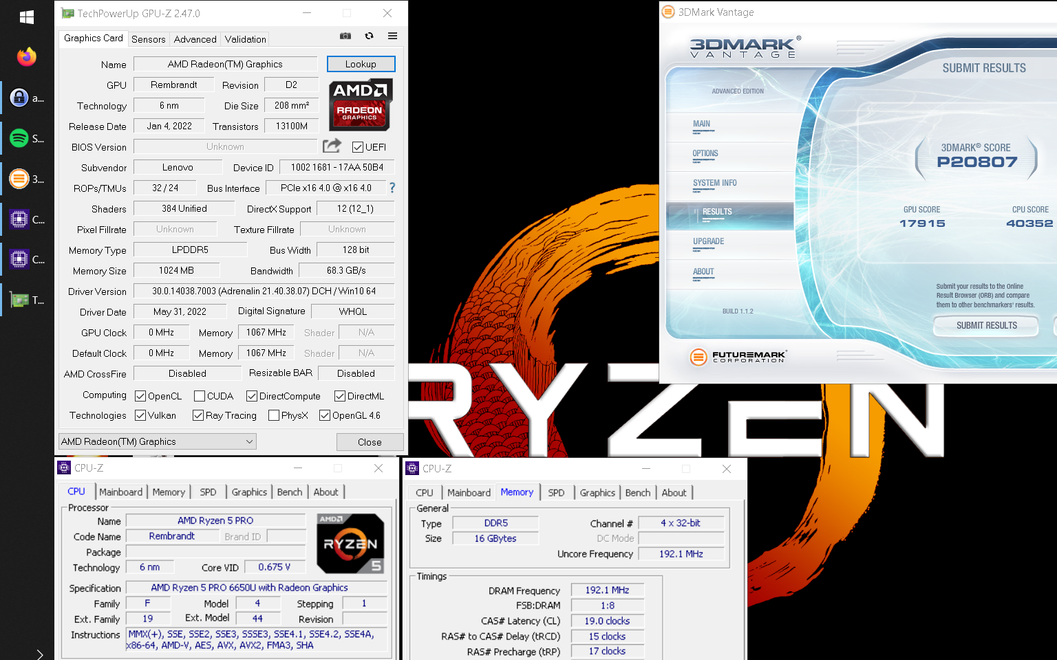The width and height of the screenshot is (1057, 660).
Task: Click Close button in GPU-Z
Action: pos(370,442)
